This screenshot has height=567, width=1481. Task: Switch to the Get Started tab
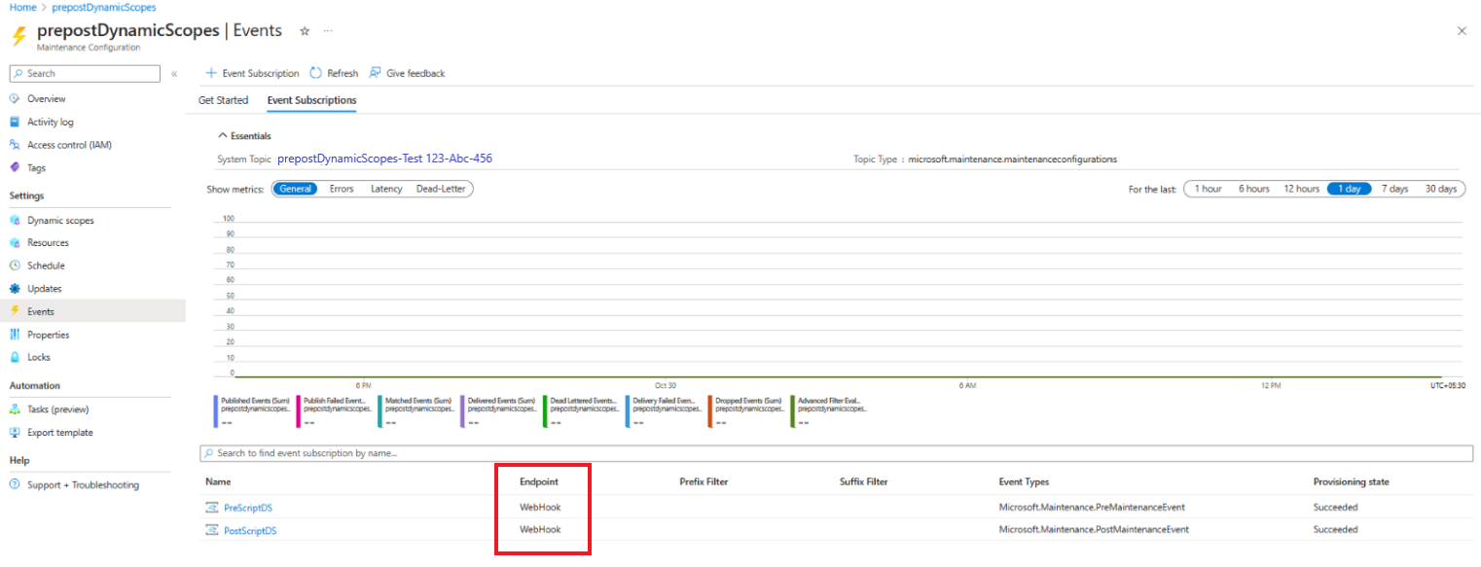point(223,100)
